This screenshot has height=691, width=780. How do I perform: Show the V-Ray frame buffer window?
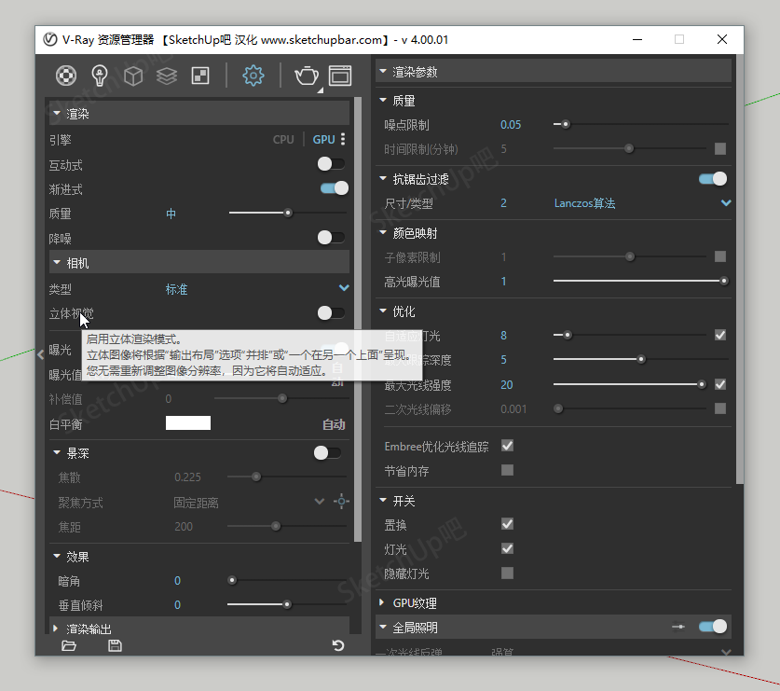pyautogui.click(x=340, y=76)
